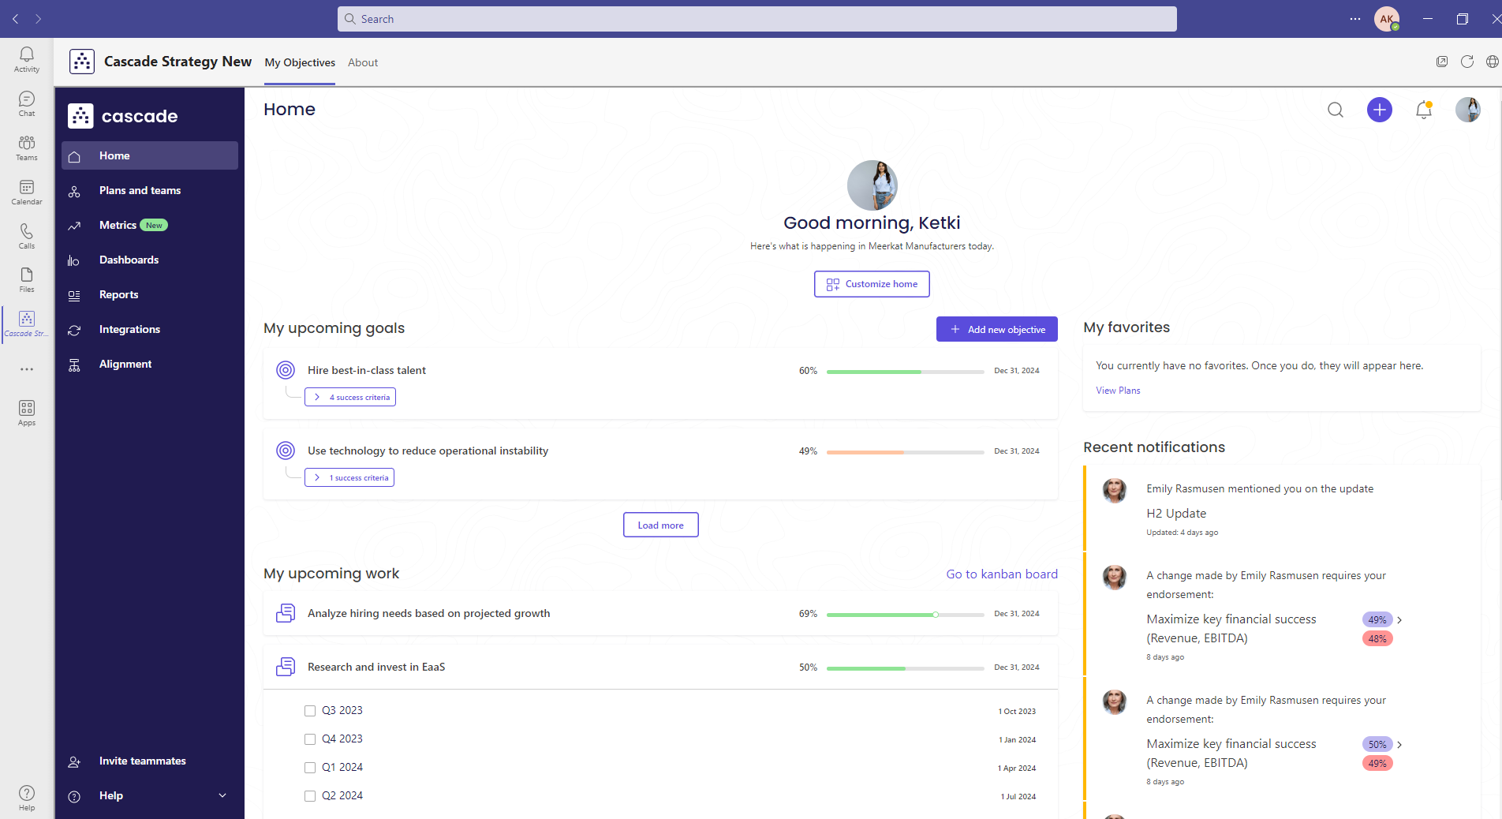Open the My Objectives tab
Viewport: 1502px width, 819px height.
pos(300,62)
